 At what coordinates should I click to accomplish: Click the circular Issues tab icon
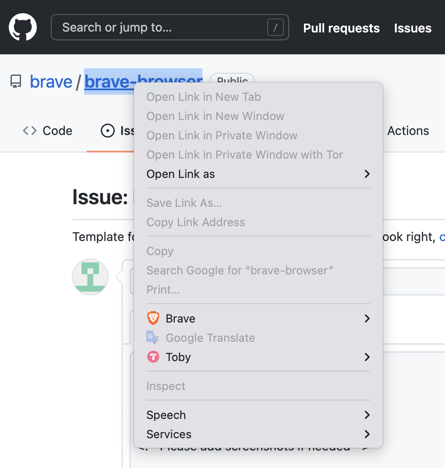[108, 130]
